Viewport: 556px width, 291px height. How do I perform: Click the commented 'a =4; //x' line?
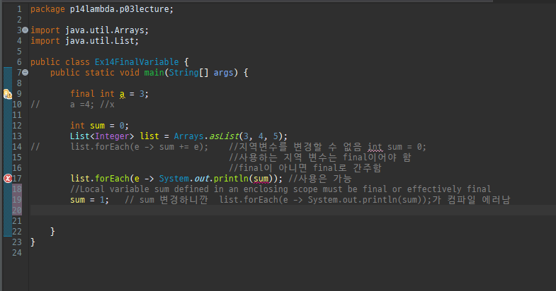point(92,105)
